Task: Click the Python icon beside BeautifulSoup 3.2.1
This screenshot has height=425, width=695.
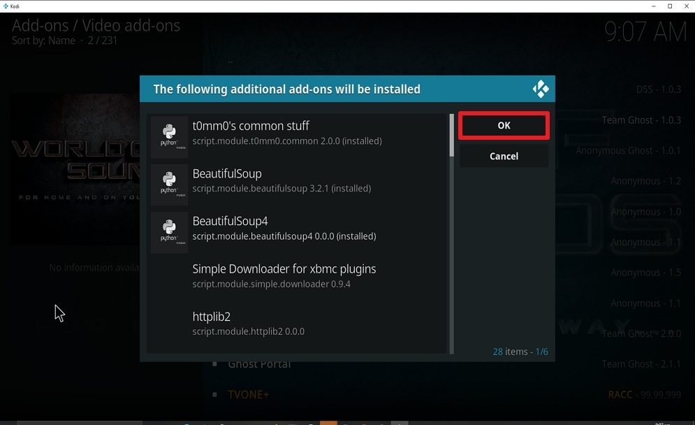Action: coord(169,184)
